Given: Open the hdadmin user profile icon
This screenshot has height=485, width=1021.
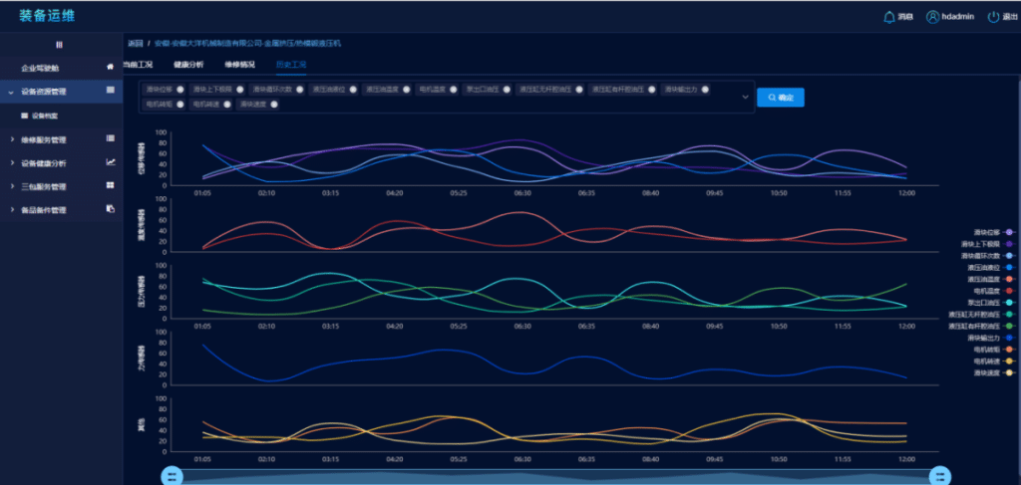Looking at the screenshot, I should [x=932, y=17].
